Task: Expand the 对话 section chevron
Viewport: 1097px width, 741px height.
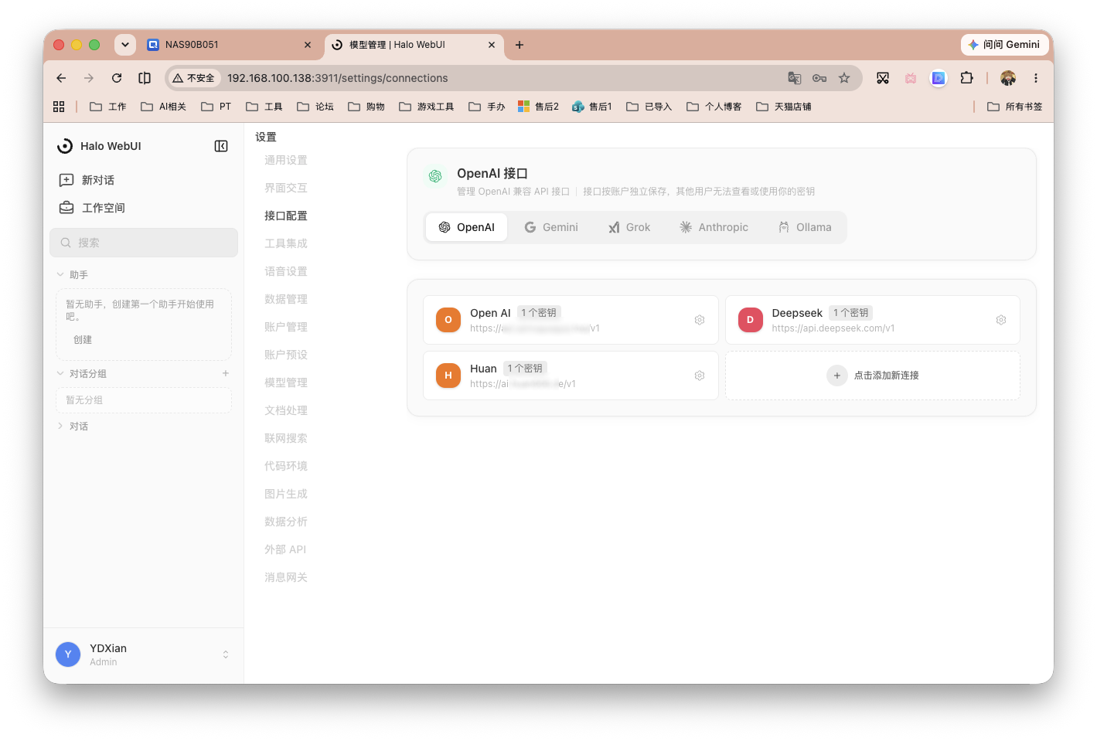Action: [60, 426]
